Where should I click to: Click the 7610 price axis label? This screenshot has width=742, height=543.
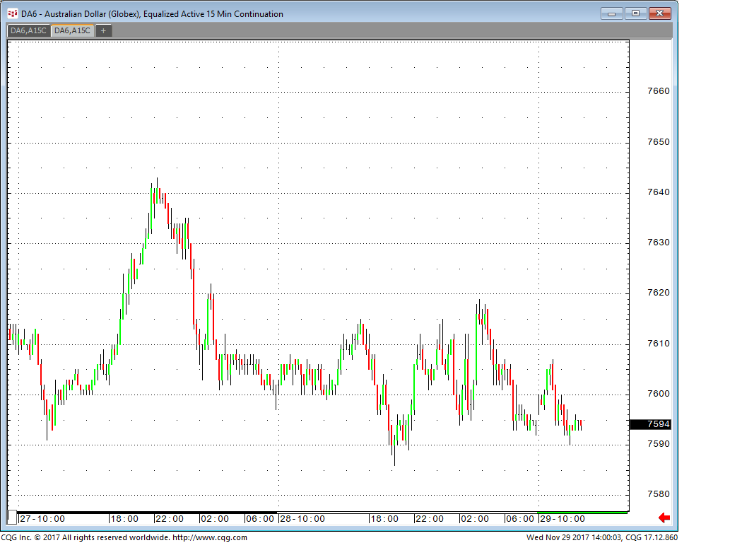point(658,343)
